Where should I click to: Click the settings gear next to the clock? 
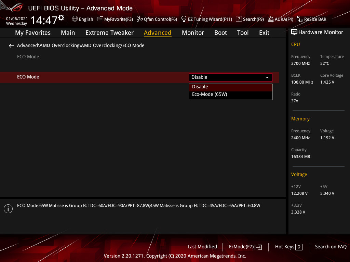pyautogui.click(x=61, y=18)
